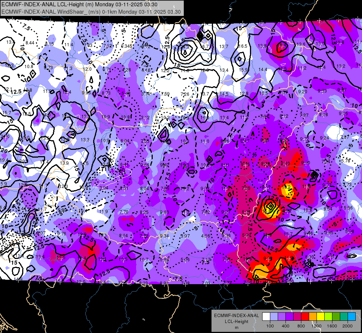The height and width of the screenshot is (333, 362).
Task: Click the wind shear value 24.3
Action: coord(185,47)
